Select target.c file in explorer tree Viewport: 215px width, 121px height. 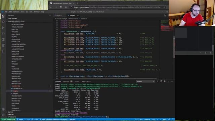pyautogui.click(x=15, y=91)
